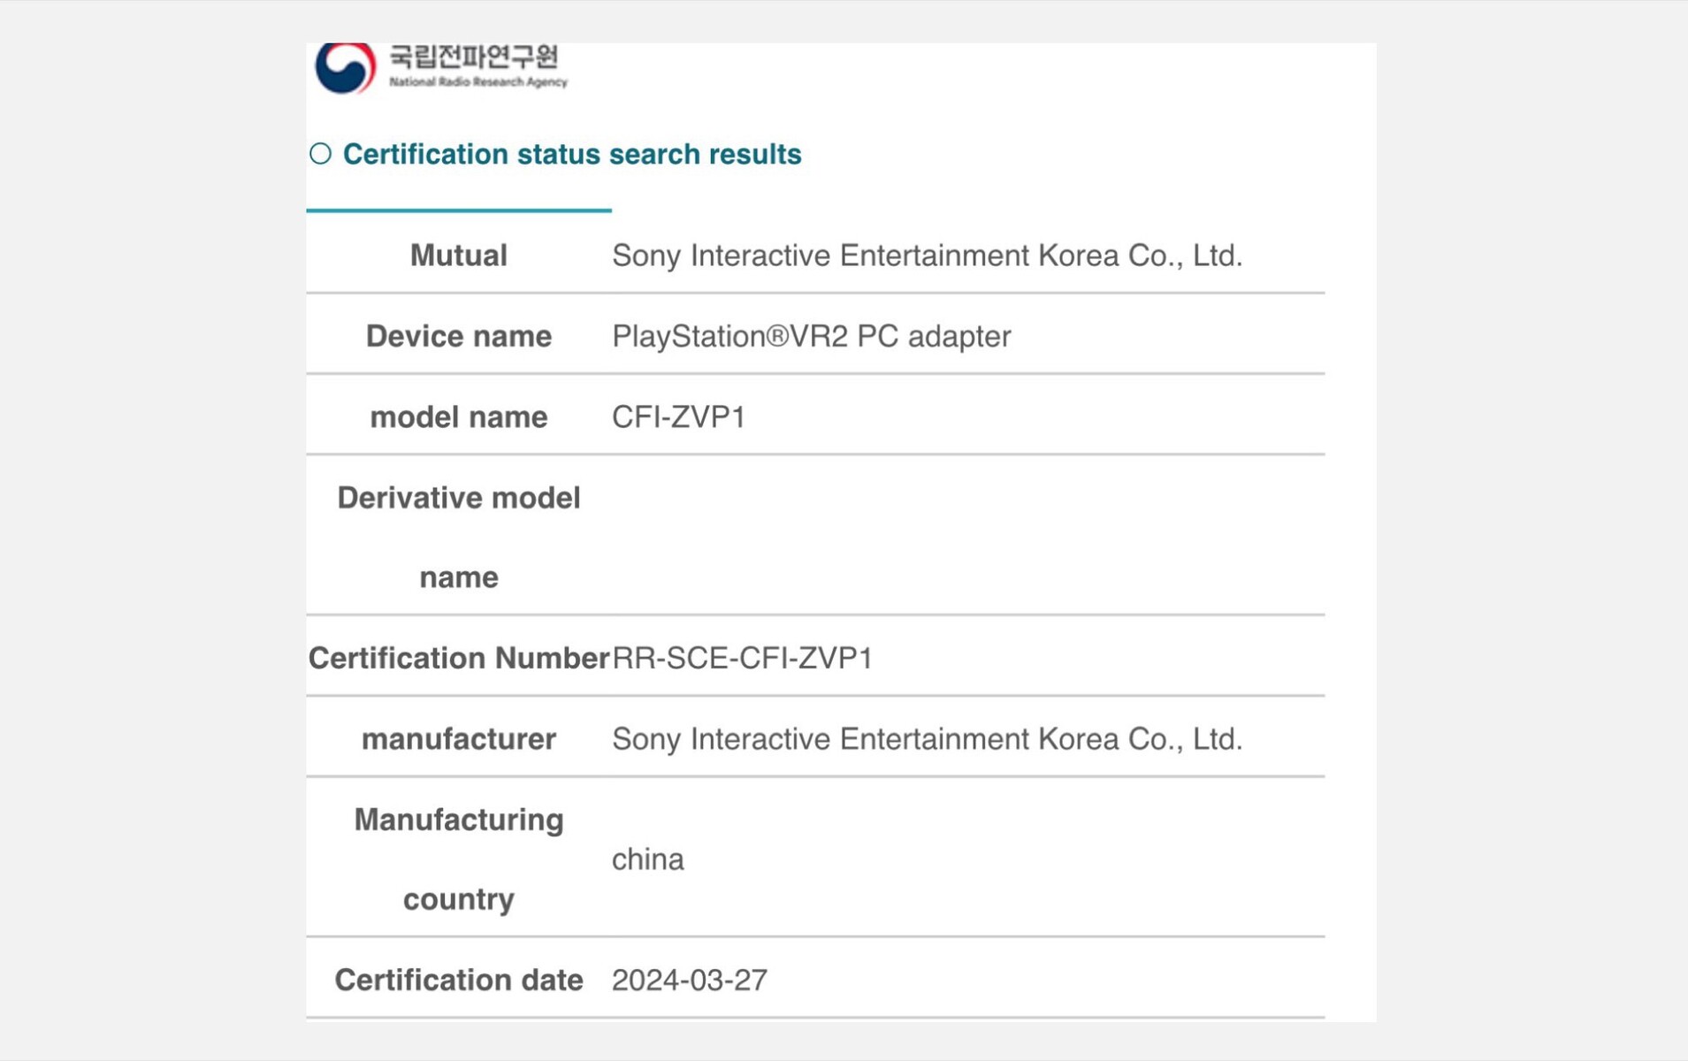
Task: Select the 'china' country value
Action: [647, 859]
